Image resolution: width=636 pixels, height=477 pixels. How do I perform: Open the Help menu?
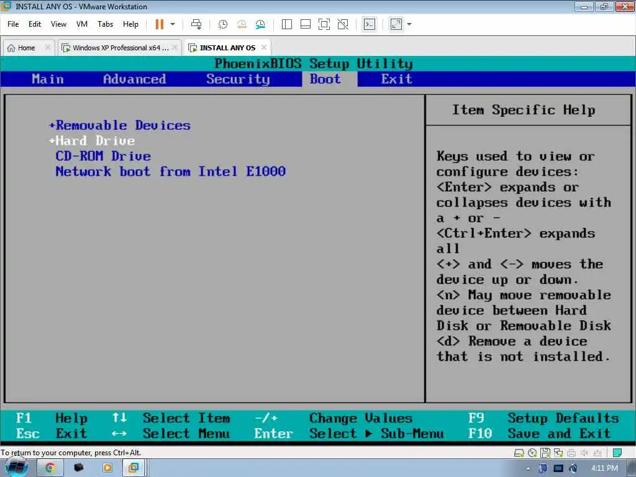point(130,24)
